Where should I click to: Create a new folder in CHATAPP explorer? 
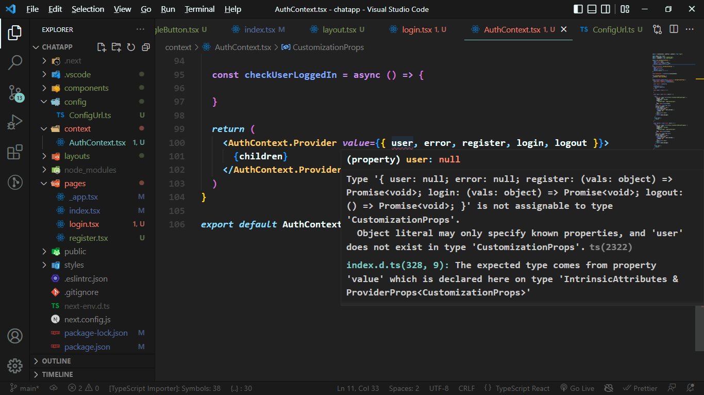click(116, 47)
